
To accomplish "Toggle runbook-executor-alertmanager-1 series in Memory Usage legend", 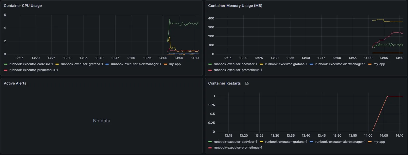I will (x=340, y=64).
